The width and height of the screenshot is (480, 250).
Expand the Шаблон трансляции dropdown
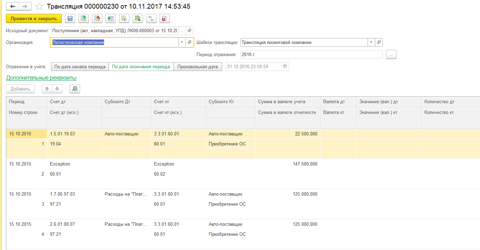tap(371, 42)
